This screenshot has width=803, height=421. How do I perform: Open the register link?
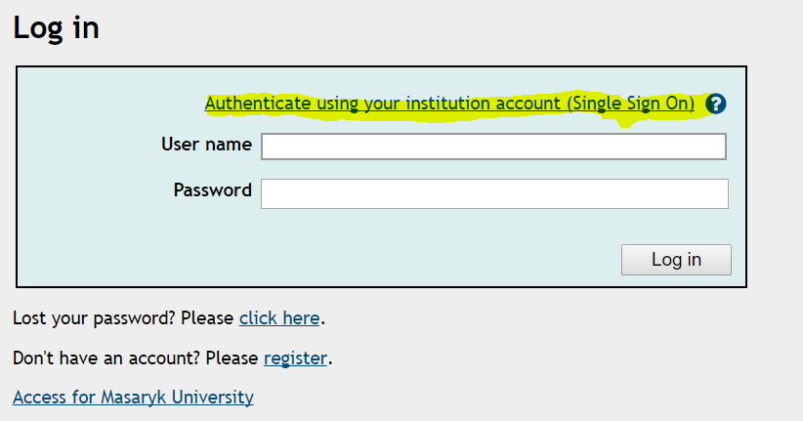coord(295,358)
